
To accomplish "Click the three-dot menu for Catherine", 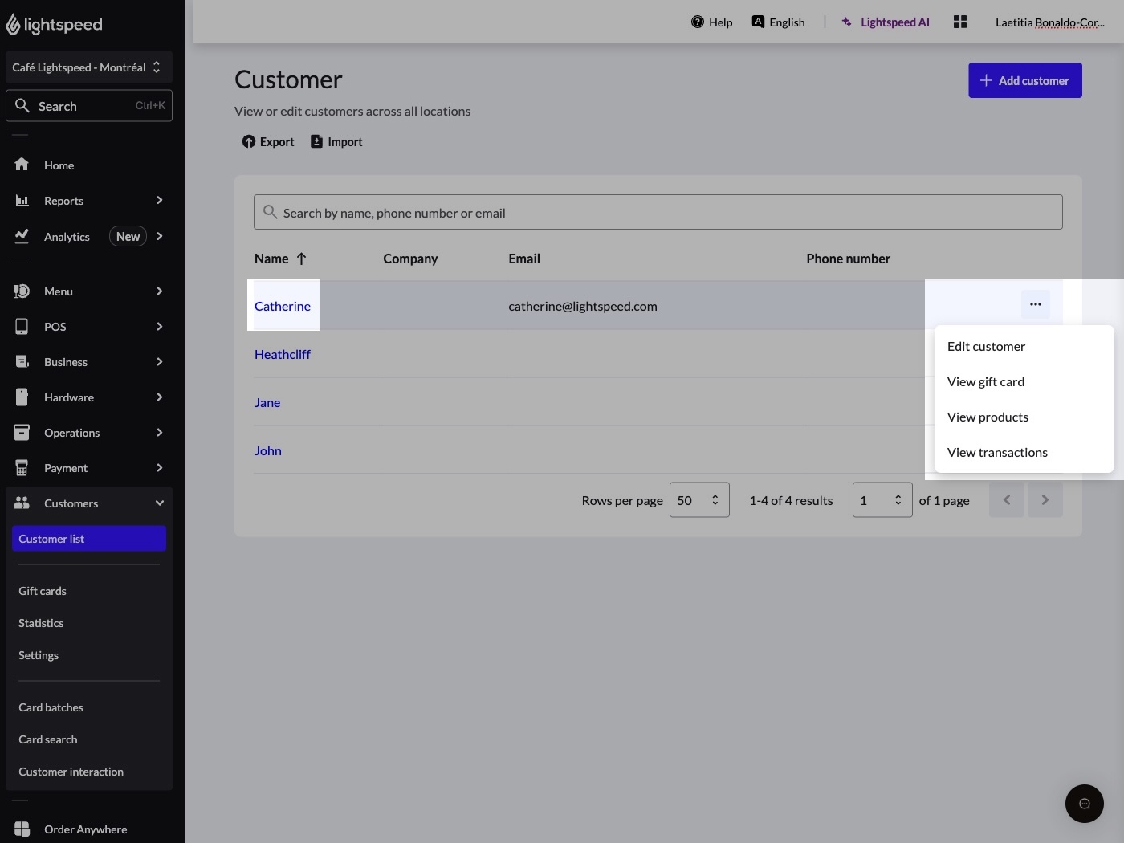I will 1035,305.
